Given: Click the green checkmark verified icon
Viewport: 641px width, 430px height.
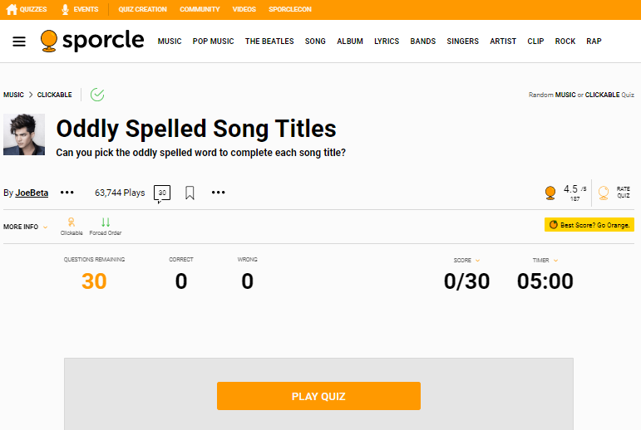Looking at the screenshot, I should (97, 95).
